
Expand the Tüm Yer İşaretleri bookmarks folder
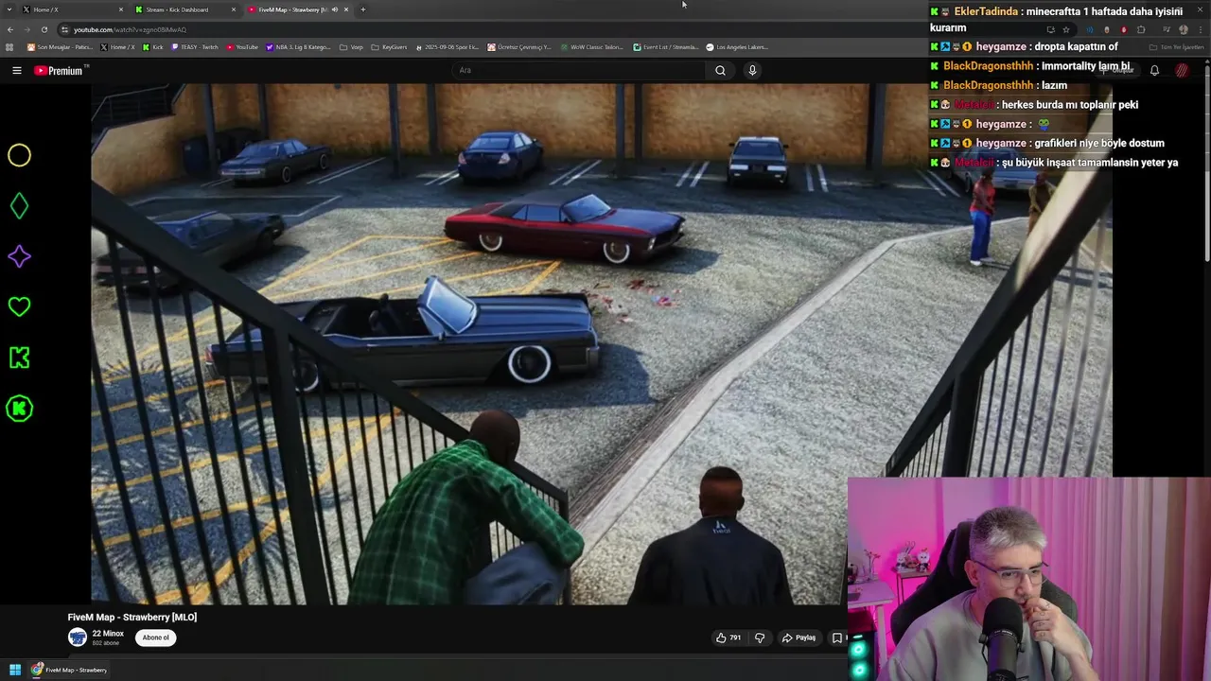click(1177, 46)
